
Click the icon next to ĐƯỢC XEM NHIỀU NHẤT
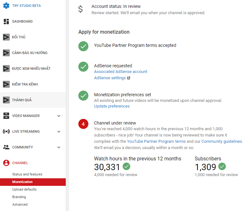[x=6, y=69]
